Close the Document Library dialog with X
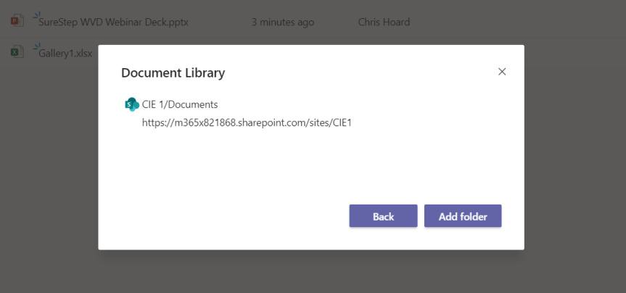 (x=501, y=72)
